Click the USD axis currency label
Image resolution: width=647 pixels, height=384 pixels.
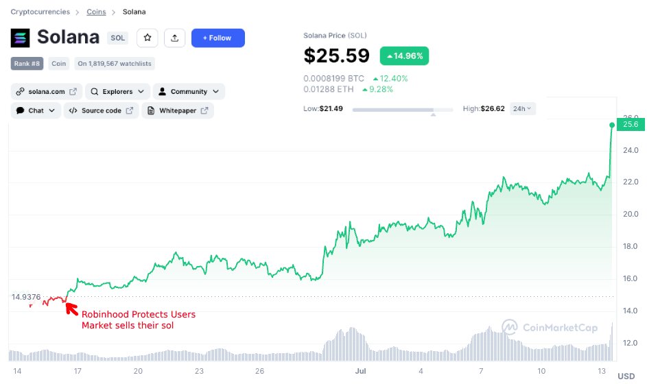[626, 376]
